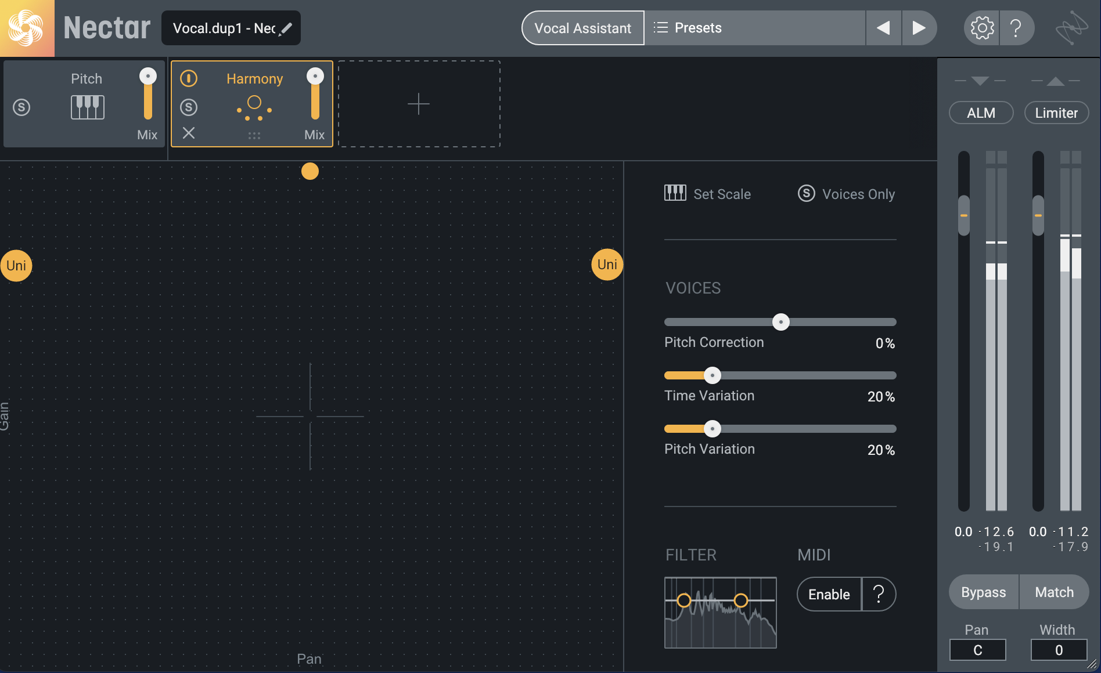Solo the Pitch module
This screenshot has height=673, width=1101.
(x=21, y=107)
